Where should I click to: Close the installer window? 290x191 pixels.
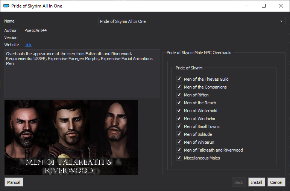(x=281, y=6)
